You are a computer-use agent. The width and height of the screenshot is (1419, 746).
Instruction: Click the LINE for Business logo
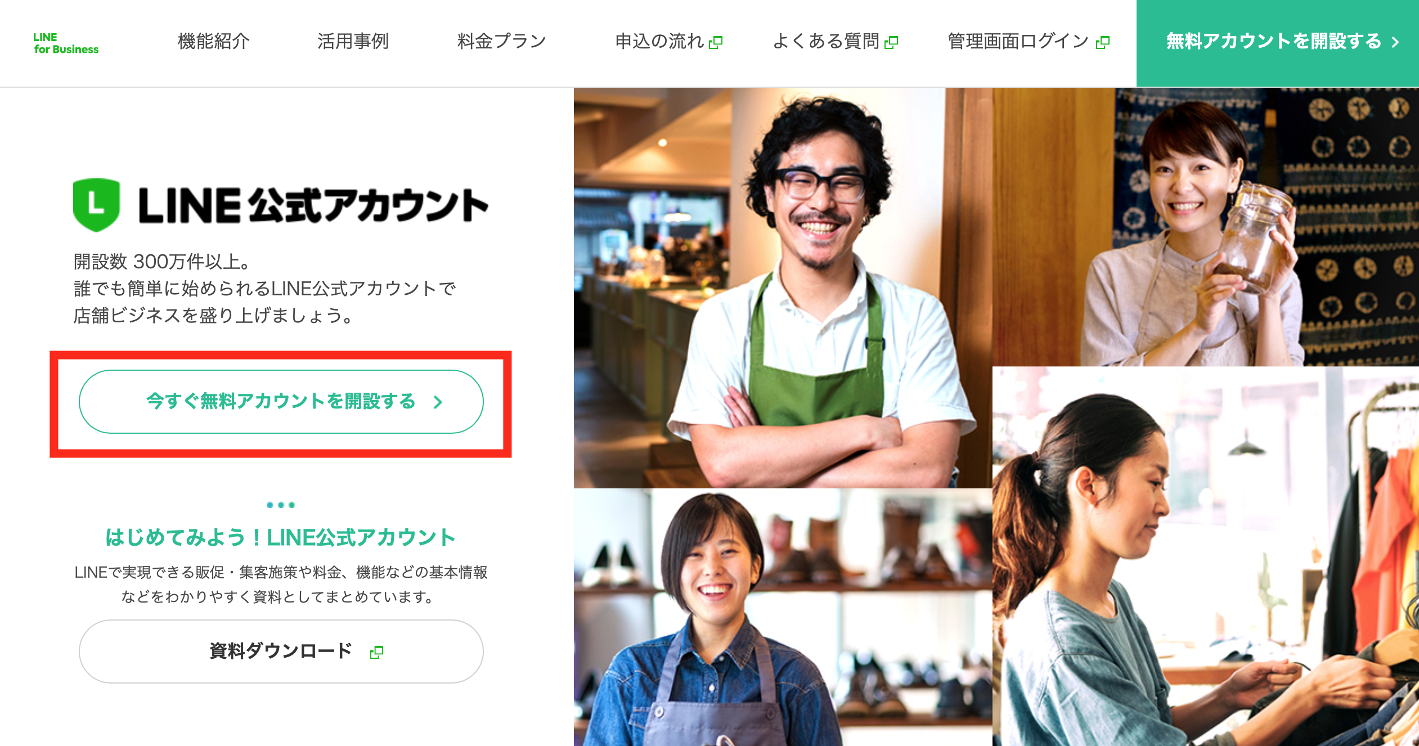(x=66, y=43)
